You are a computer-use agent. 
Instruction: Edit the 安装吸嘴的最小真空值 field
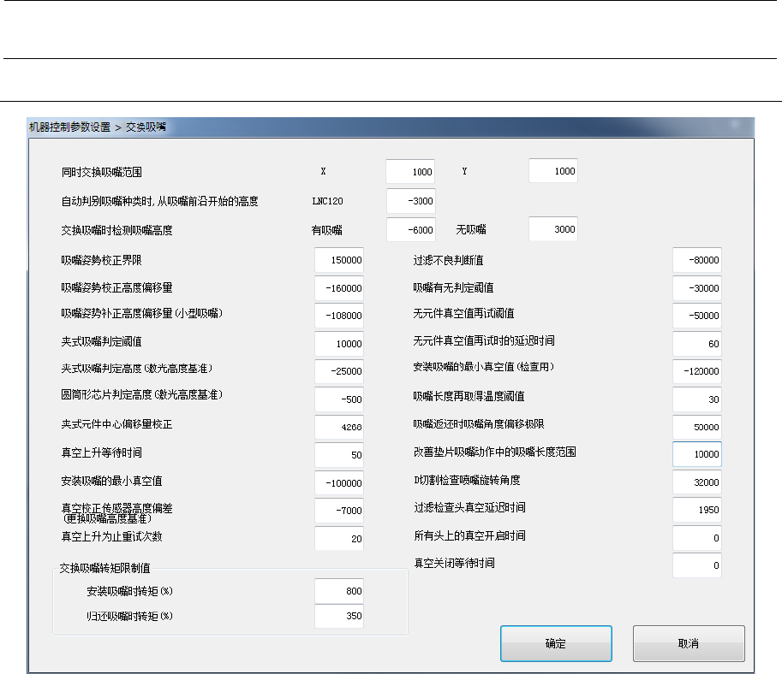point(339,482)
